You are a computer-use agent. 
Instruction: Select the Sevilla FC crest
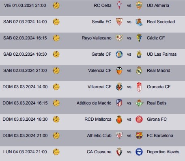[x=119, y=22]
